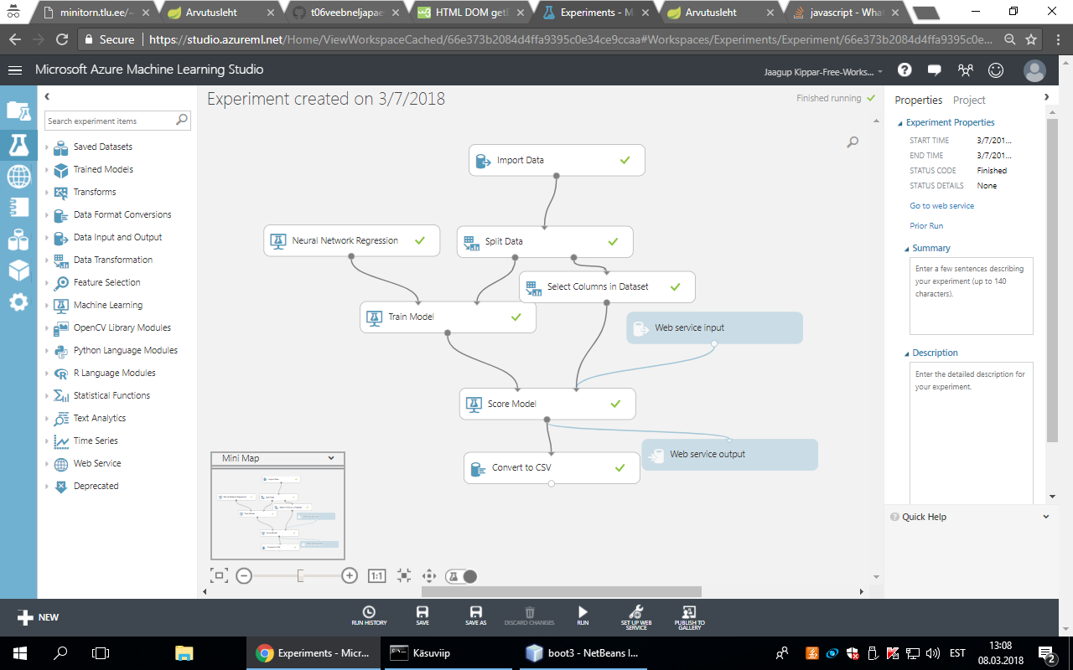Viewport: 1073px width, 670px height.
Task: Collapse the Summary section
Action: 906,249
